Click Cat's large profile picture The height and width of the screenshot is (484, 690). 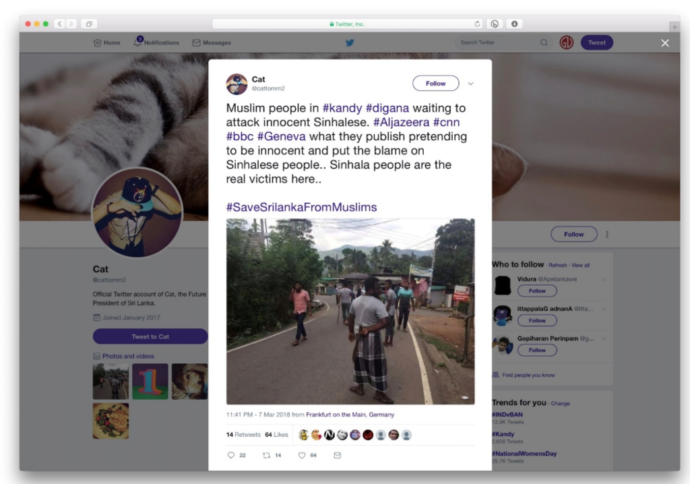137,213
